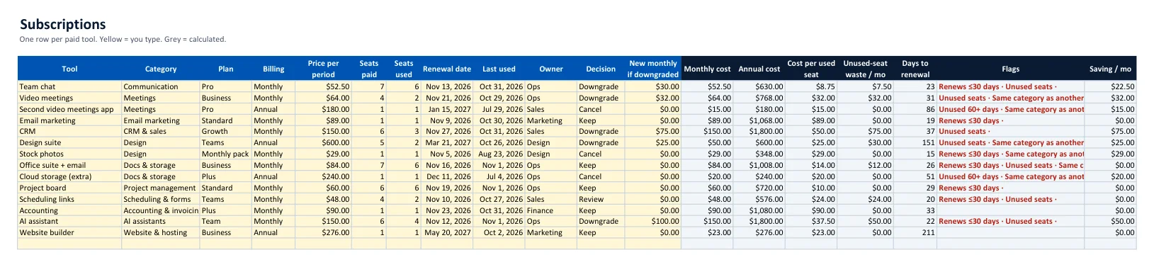Click the Stock photos cell
The height and width of the screenshot is (267, 1154).
(x=69, y=154)
